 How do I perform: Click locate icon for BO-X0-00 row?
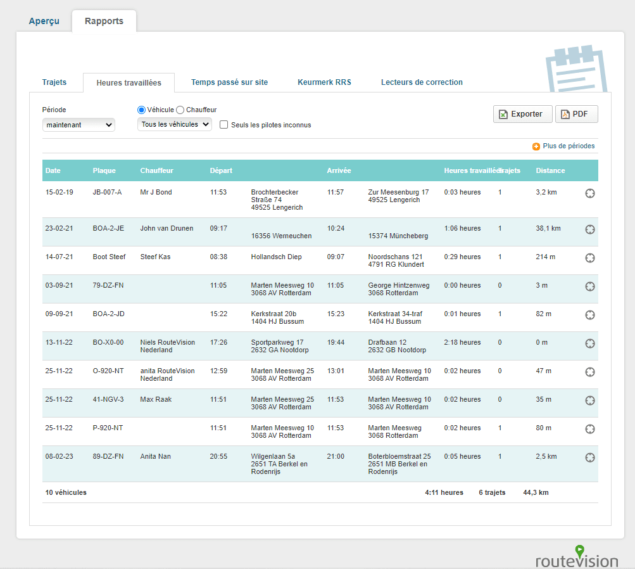589,343
